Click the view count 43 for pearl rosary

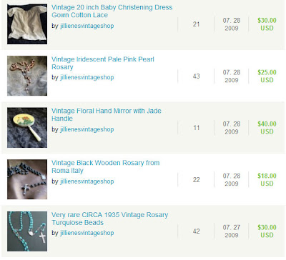[196, 76]
